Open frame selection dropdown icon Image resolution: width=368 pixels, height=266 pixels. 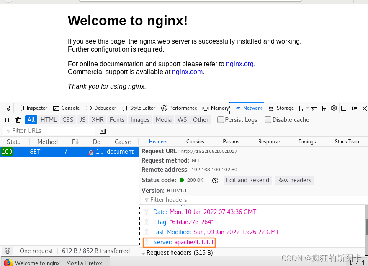click(304, 108)
